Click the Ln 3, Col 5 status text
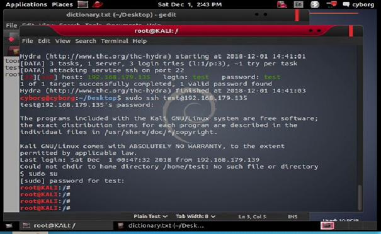The height and width of the screenshot is (234, 381). coord(253,216)
